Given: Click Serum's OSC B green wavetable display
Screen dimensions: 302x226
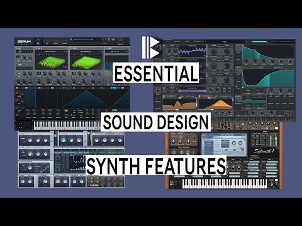Looking at the screenshot, I should pyautogui.click(x=86, y=62).
